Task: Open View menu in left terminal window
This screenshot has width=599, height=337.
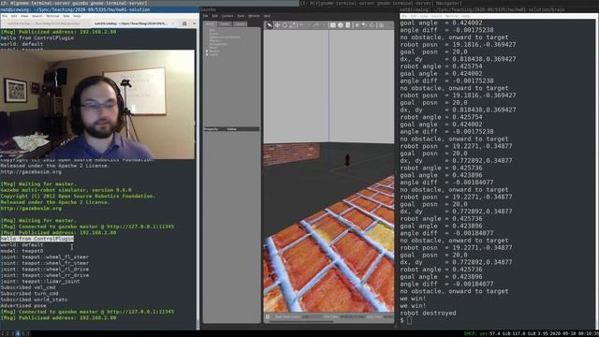Action: click(24, 16)
